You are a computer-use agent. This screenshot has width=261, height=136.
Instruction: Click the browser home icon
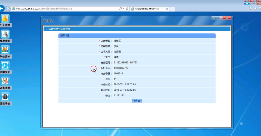pyautogui.click(x=250, y=8)
